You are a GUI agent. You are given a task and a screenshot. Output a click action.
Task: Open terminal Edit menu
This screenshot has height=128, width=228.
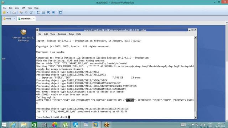click(46, 34)
